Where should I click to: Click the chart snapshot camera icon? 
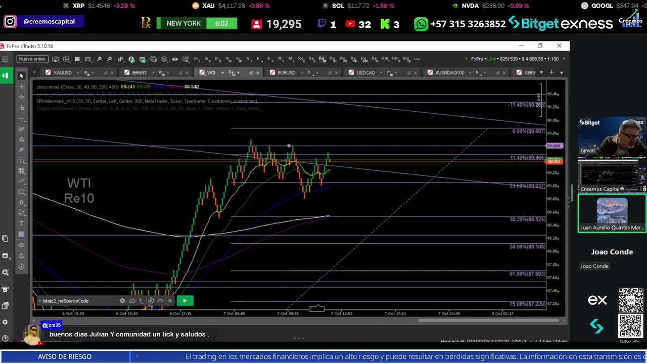[x=21, y=245]
